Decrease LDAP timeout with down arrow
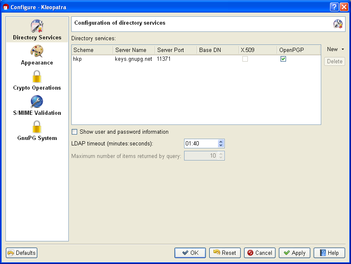The width and height of the screenshot is (351, 264). point(221,145)
